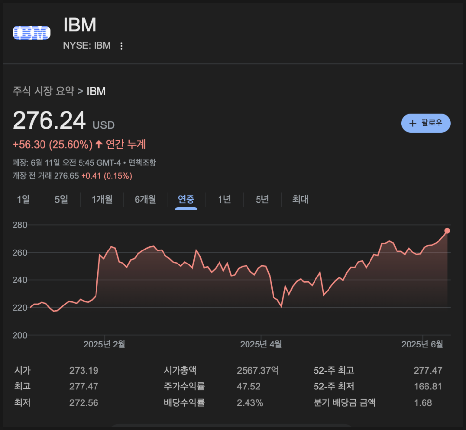Click the 최고 value 277.47
The image size is (466, 430).
(x=84, y=387)
